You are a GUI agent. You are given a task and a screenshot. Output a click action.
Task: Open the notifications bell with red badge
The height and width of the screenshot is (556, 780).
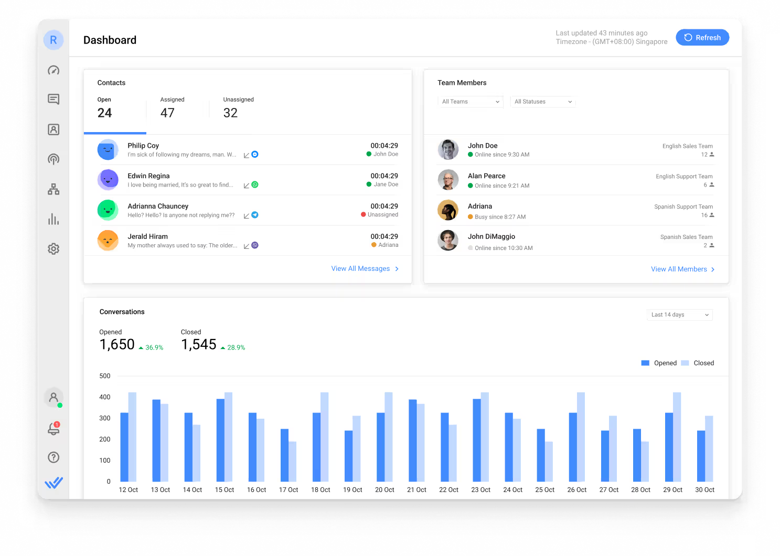point(54,429)
